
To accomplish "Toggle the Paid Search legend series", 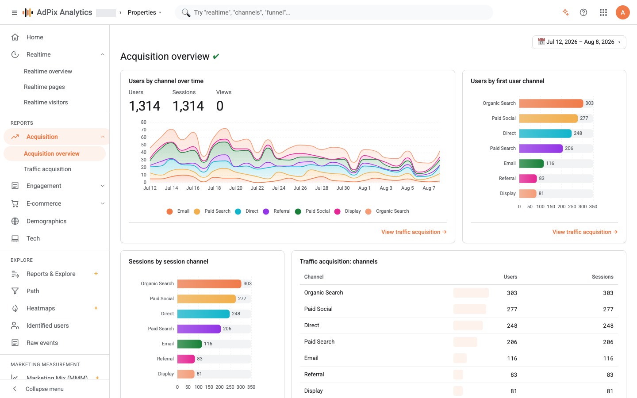I will (212, 211).
